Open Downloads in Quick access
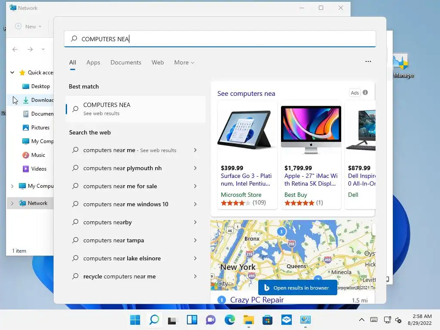440x330 pixels. (38, 100)
